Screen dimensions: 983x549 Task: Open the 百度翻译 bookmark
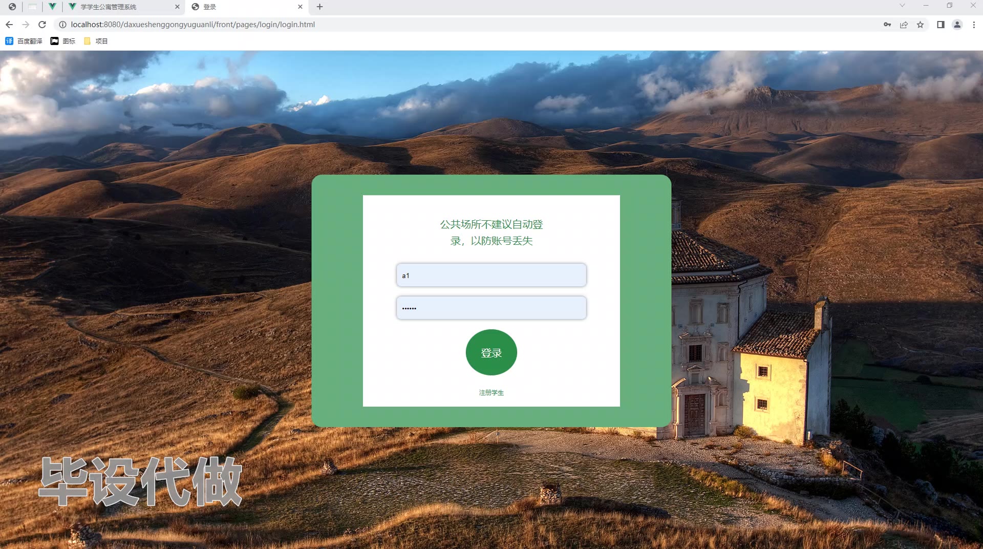[x=24, y=41]
